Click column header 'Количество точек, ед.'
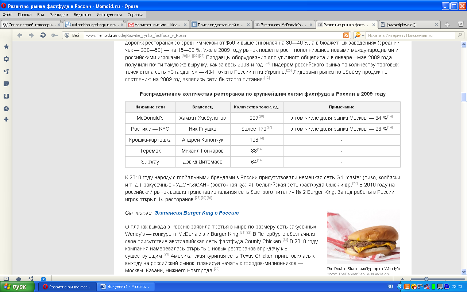The width and height of the screenshot is (467, 292). [x=256, y=107]
